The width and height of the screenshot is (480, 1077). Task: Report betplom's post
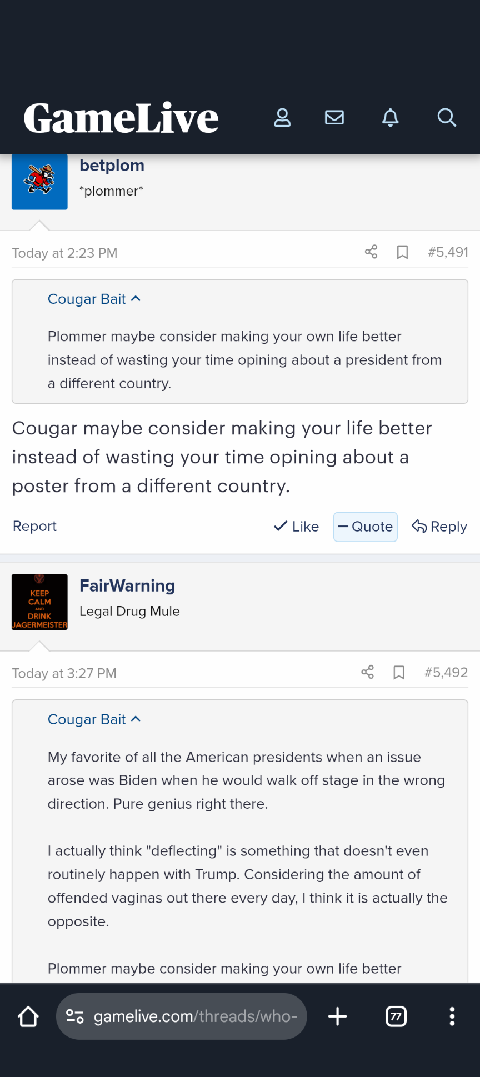(x=34, y=526)
